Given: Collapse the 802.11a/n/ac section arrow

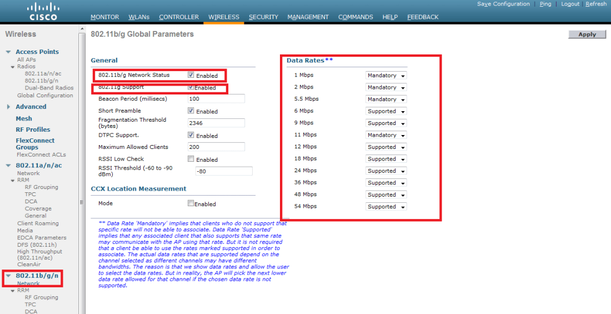Looking at the screenshot, I should point(8,166).
